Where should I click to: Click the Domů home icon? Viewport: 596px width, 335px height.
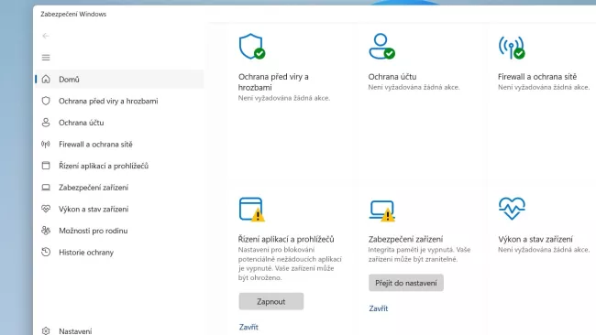(46, 79)
